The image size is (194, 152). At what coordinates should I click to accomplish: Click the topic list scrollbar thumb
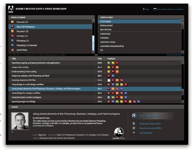pyautogui.click(x=183, y=26)
